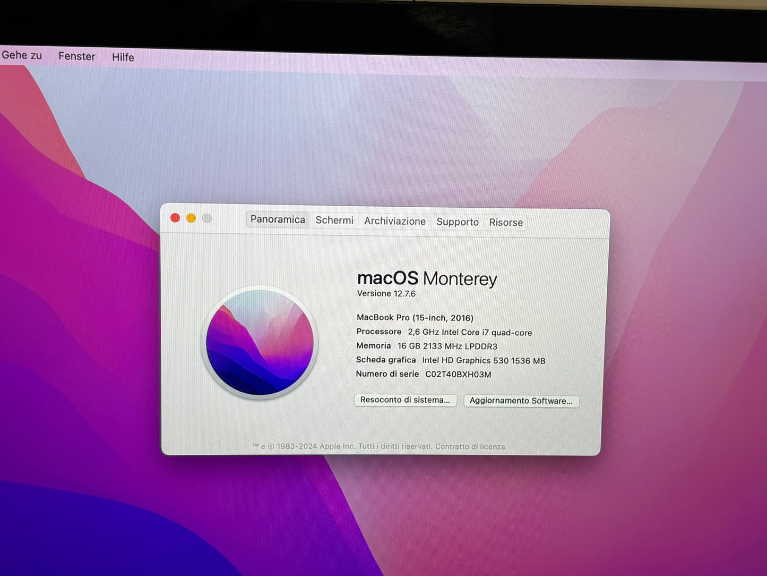Click the greyed-out zoom window button
767x576 pixels.
tap(207, 218)
